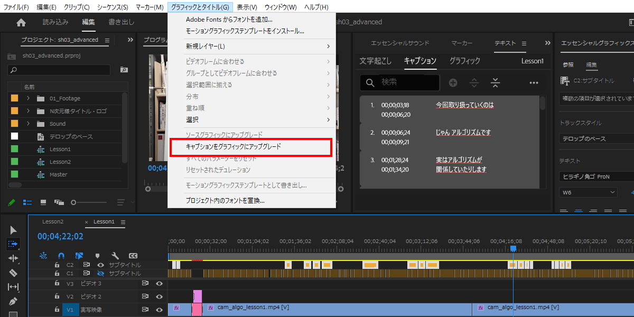Open the ウィンドウ(W) menu
The height and width of the screenshot is (317, 634).
pyautogui.click(x=280, y=7)
